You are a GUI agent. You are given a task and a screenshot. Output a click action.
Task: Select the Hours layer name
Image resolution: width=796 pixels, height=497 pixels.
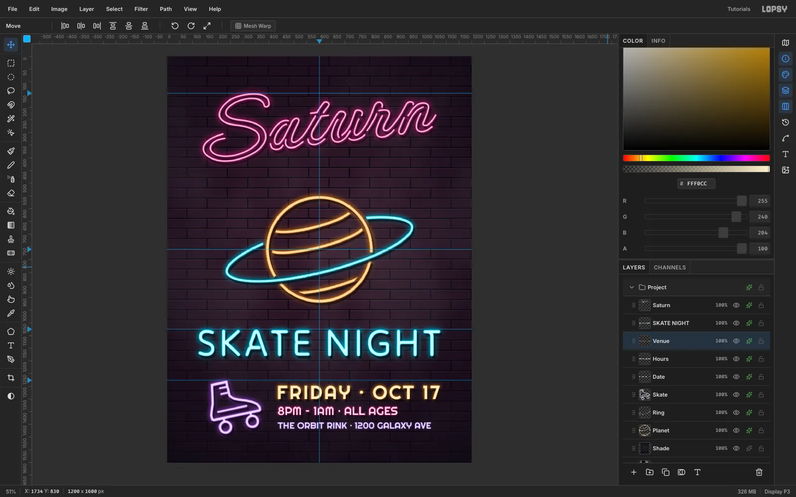pos(661,359)
